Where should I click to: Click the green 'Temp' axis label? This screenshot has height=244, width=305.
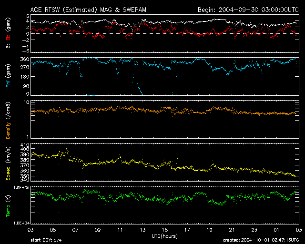click(x=8, y=211)
